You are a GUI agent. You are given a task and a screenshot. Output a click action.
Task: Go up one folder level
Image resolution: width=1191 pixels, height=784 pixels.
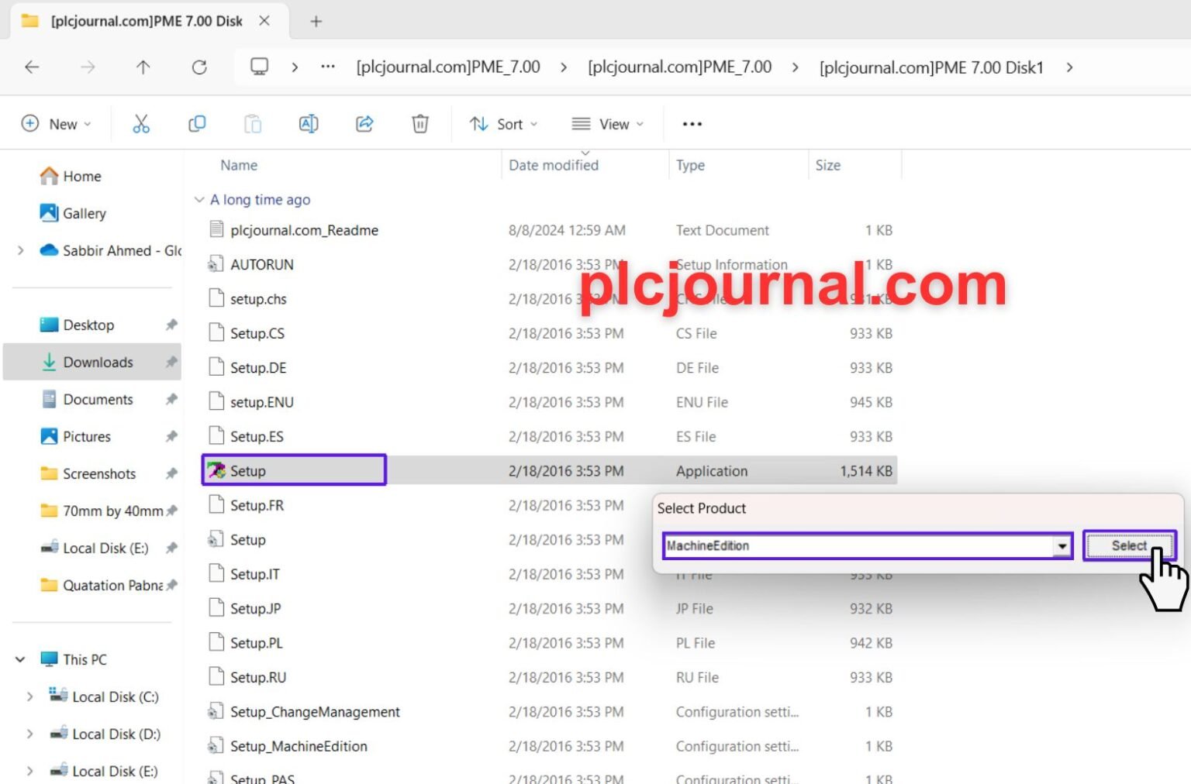(143, 67)
